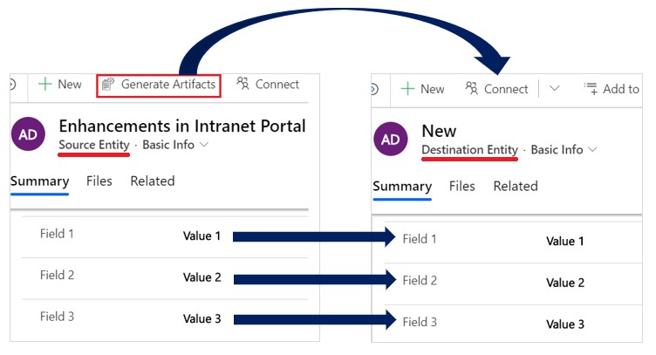
Task: Click Generate Artifacts button
Action: (159, 85)
